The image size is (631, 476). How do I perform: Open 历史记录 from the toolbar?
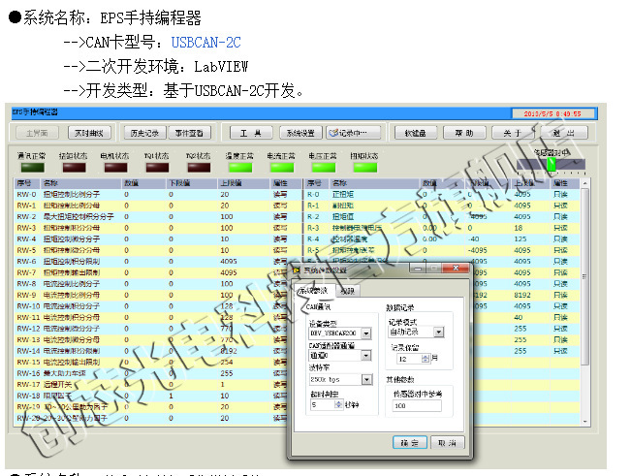tap(144, 133)
